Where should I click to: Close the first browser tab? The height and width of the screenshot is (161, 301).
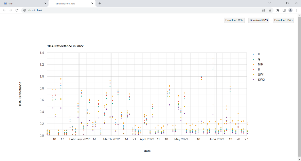[x=45, y=3]
